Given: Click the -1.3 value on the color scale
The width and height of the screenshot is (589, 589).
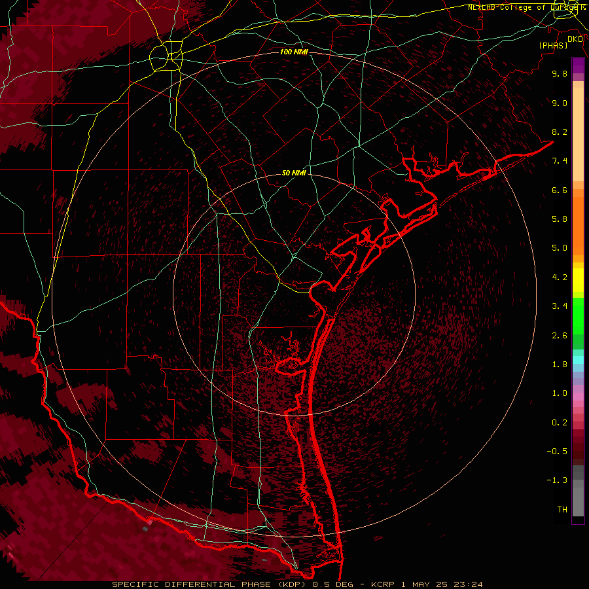Looking at the screenshot, I should click(x=557, y=480).
